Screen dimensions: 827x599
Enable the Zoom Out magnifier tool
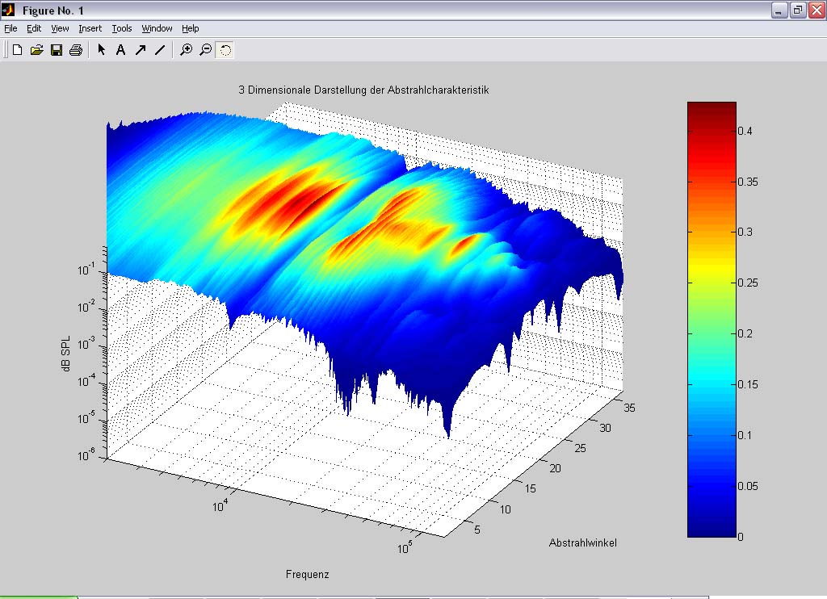point(205,50)
